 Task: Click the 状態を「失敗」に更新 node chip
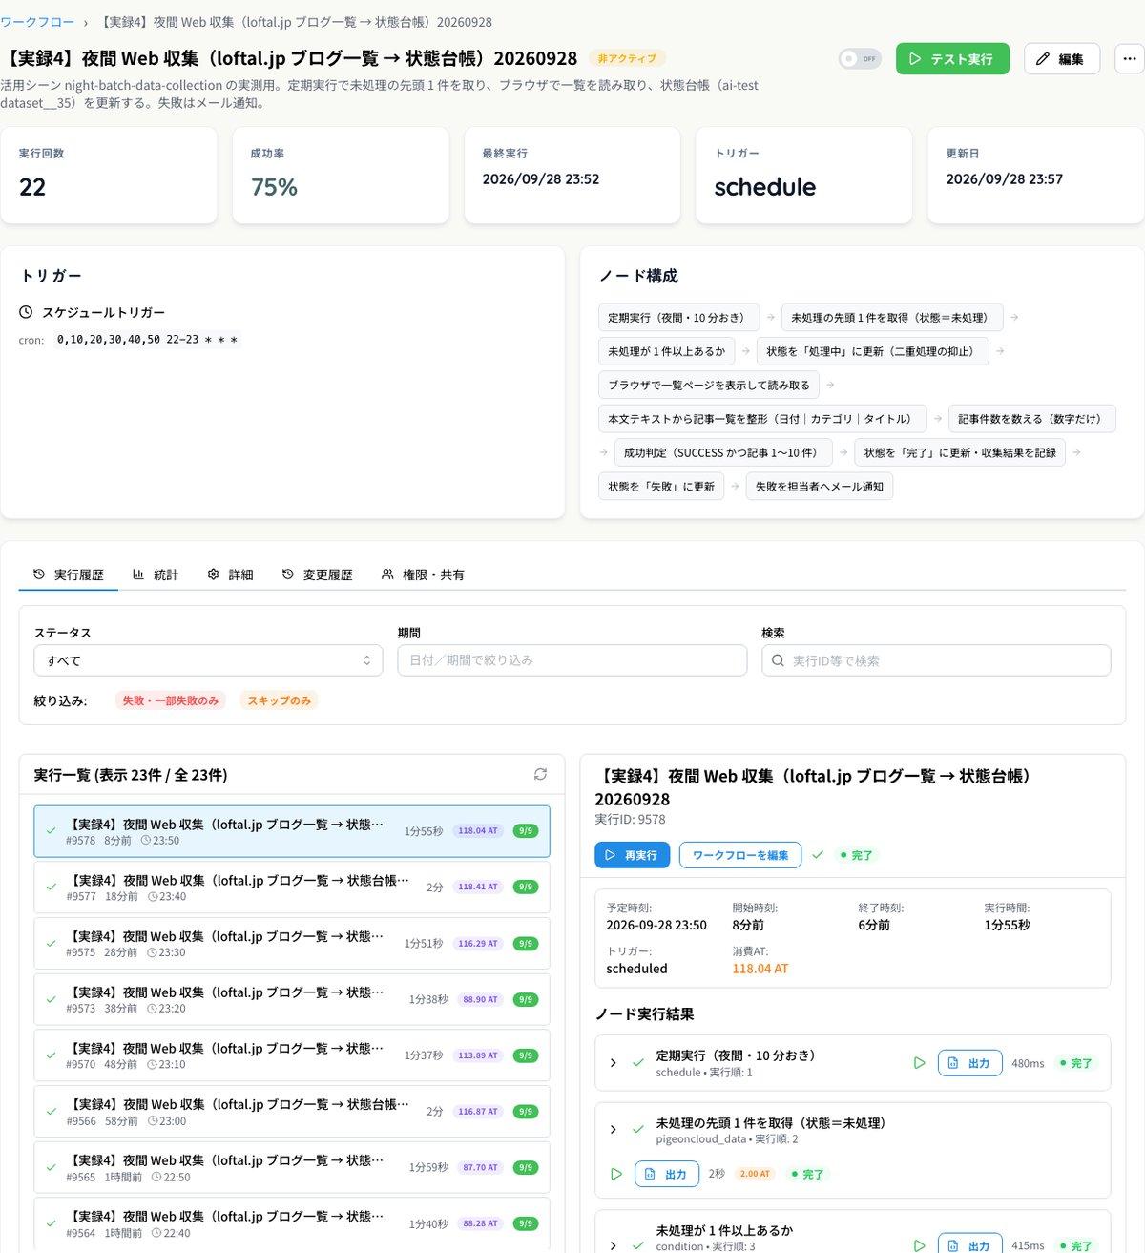click(x=661, y=487)
